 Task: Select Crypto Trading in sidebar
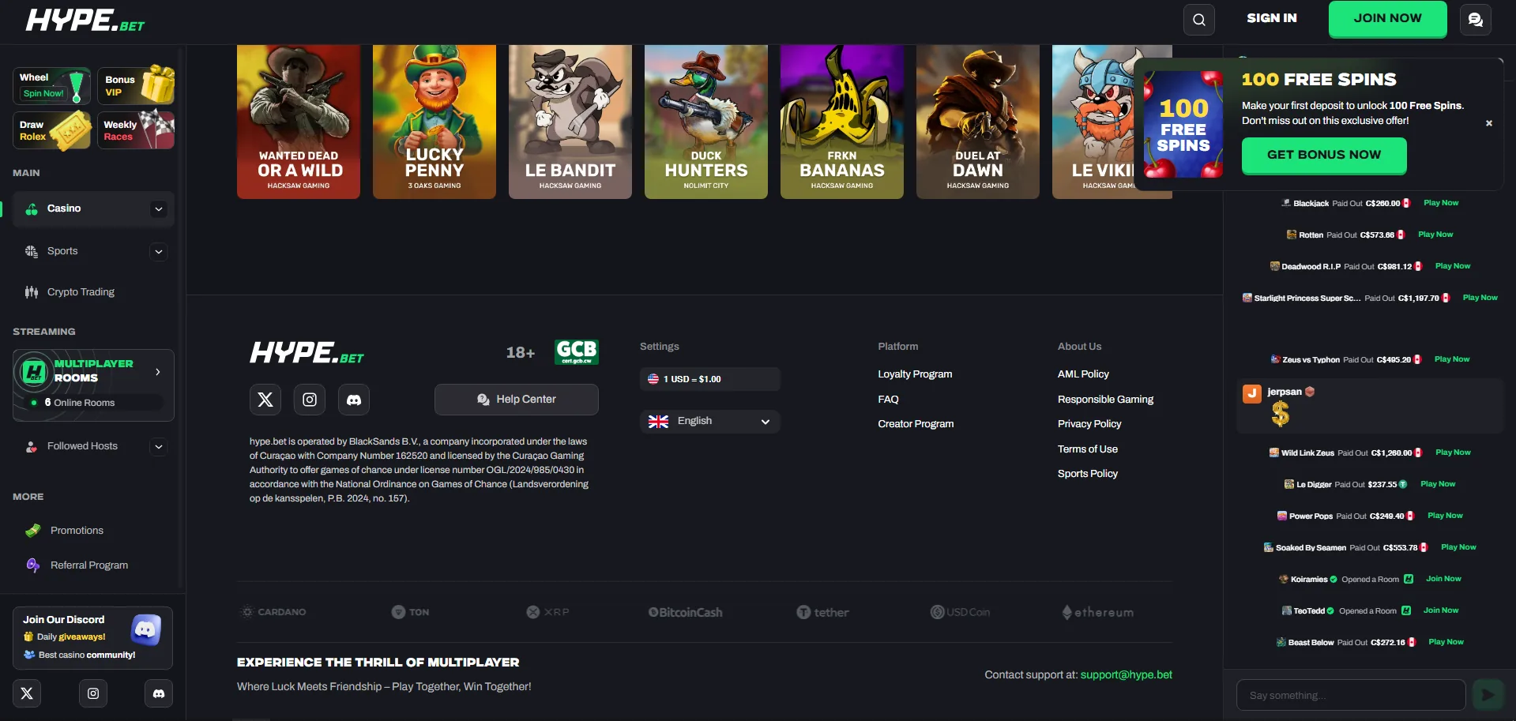point(81,292)
